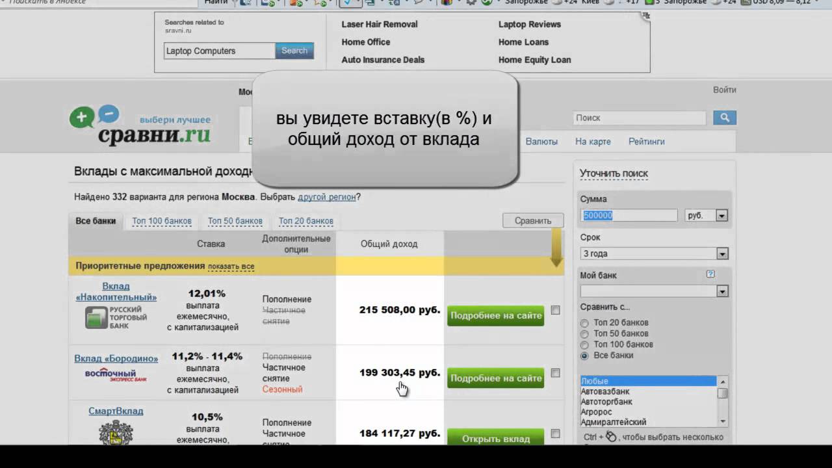Screen dimensions: 832x468
Task: Click the Home Equity Loan ad link
Action: point(534,60)
